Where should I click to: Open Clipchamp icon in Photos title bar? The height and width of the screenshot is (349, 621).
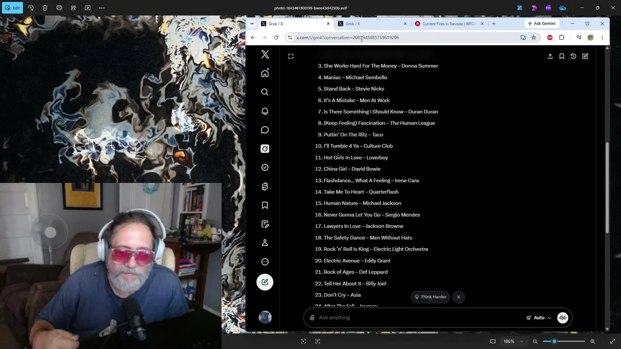coord(548,8)
